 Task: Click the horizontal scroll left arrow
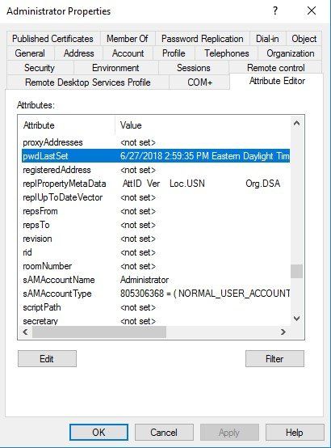pos(25,332)
